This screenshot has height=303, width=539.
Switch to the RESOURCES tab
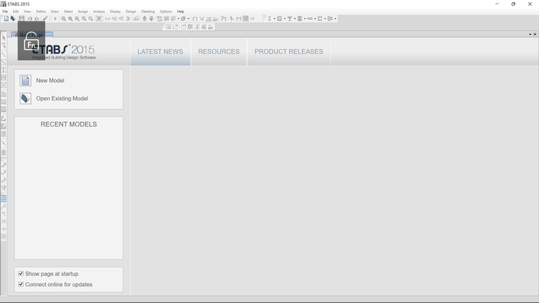click(218, 52)
